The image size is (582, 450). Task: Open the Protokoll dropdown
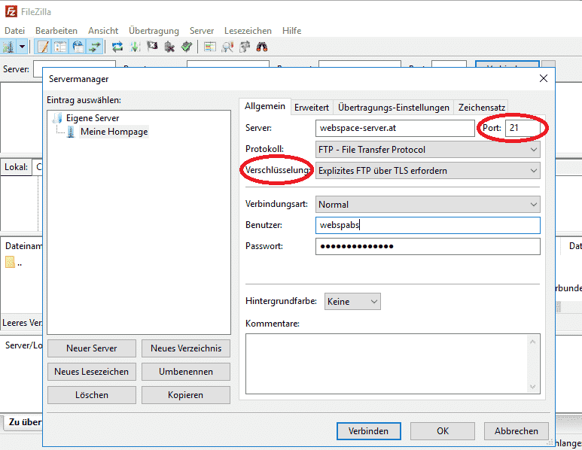tap(427, 150)
